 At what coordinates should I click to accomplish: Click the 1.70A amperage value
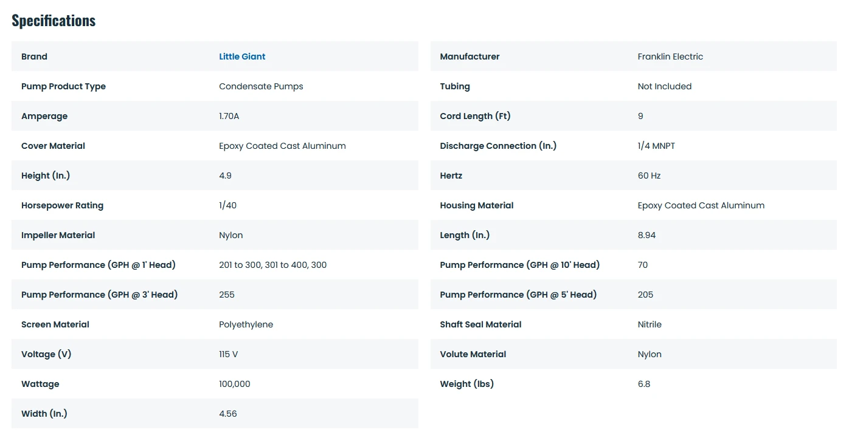click(x=229, y=116)
